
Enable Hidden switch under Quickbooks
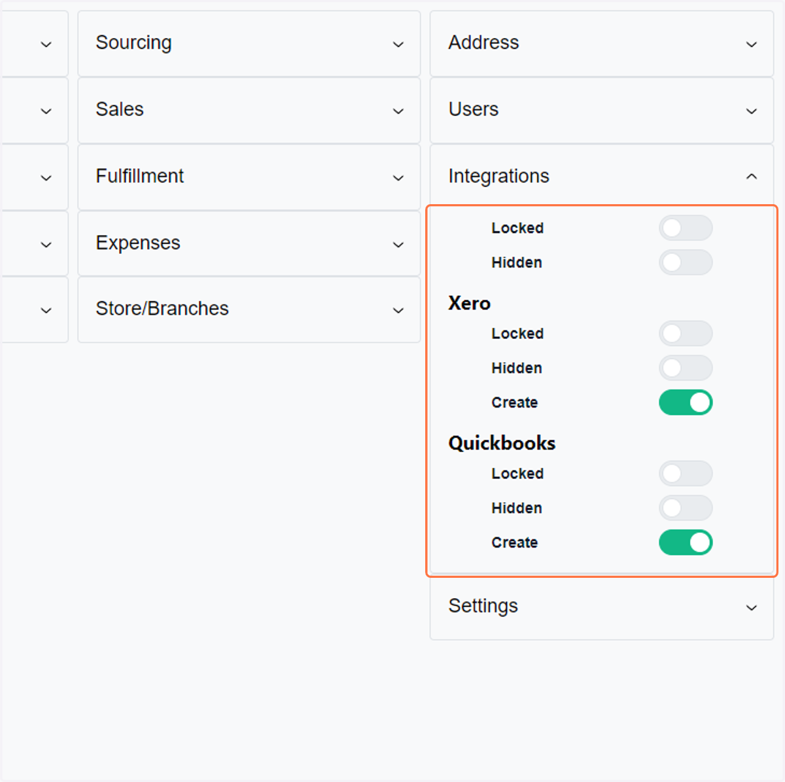[x=686, y=508]
